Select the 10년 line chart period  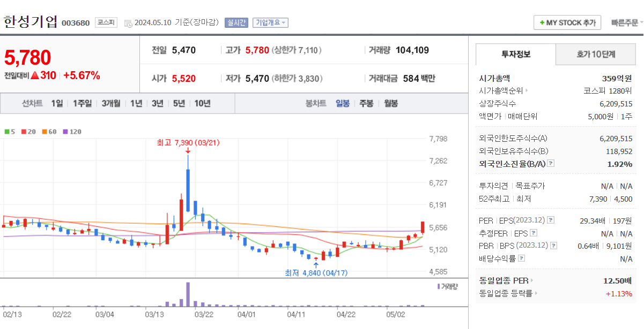pyautogui.click(x=203, y=103)
